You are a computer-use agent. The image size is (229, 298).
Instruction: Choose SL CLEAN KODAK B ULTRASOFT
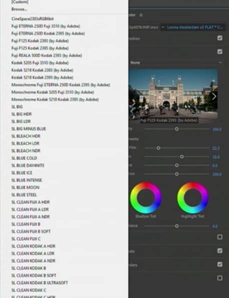click(39, 283)
